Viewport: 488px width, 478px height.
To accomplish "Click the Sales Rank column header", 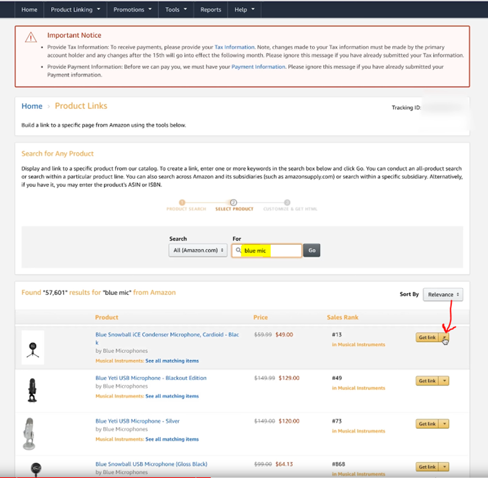I will (x=342, y=317).
